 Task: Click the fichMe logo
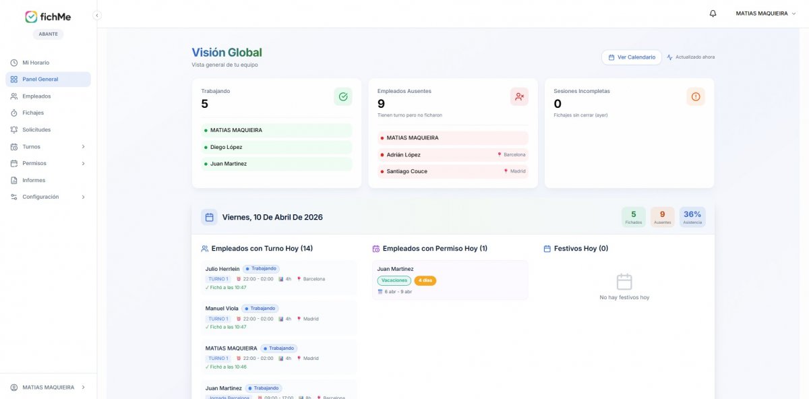pyautogui.click(x=48, y=17)
